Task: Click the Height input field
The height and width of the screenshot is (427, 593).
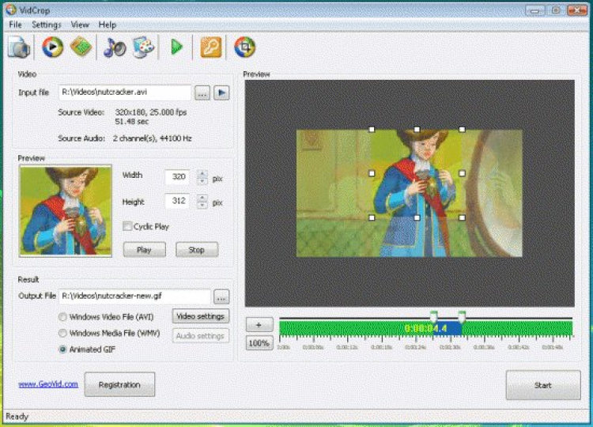Action: 178,201
